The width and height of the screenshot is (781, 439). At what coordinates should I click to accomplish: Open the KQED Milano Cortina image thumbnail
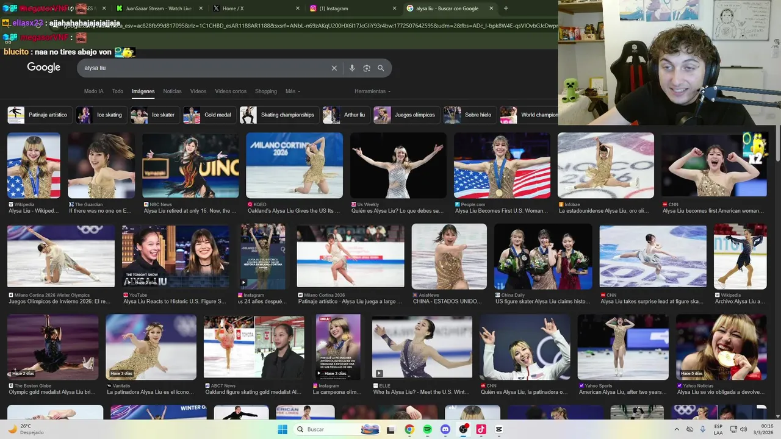[x=294, y=165]
